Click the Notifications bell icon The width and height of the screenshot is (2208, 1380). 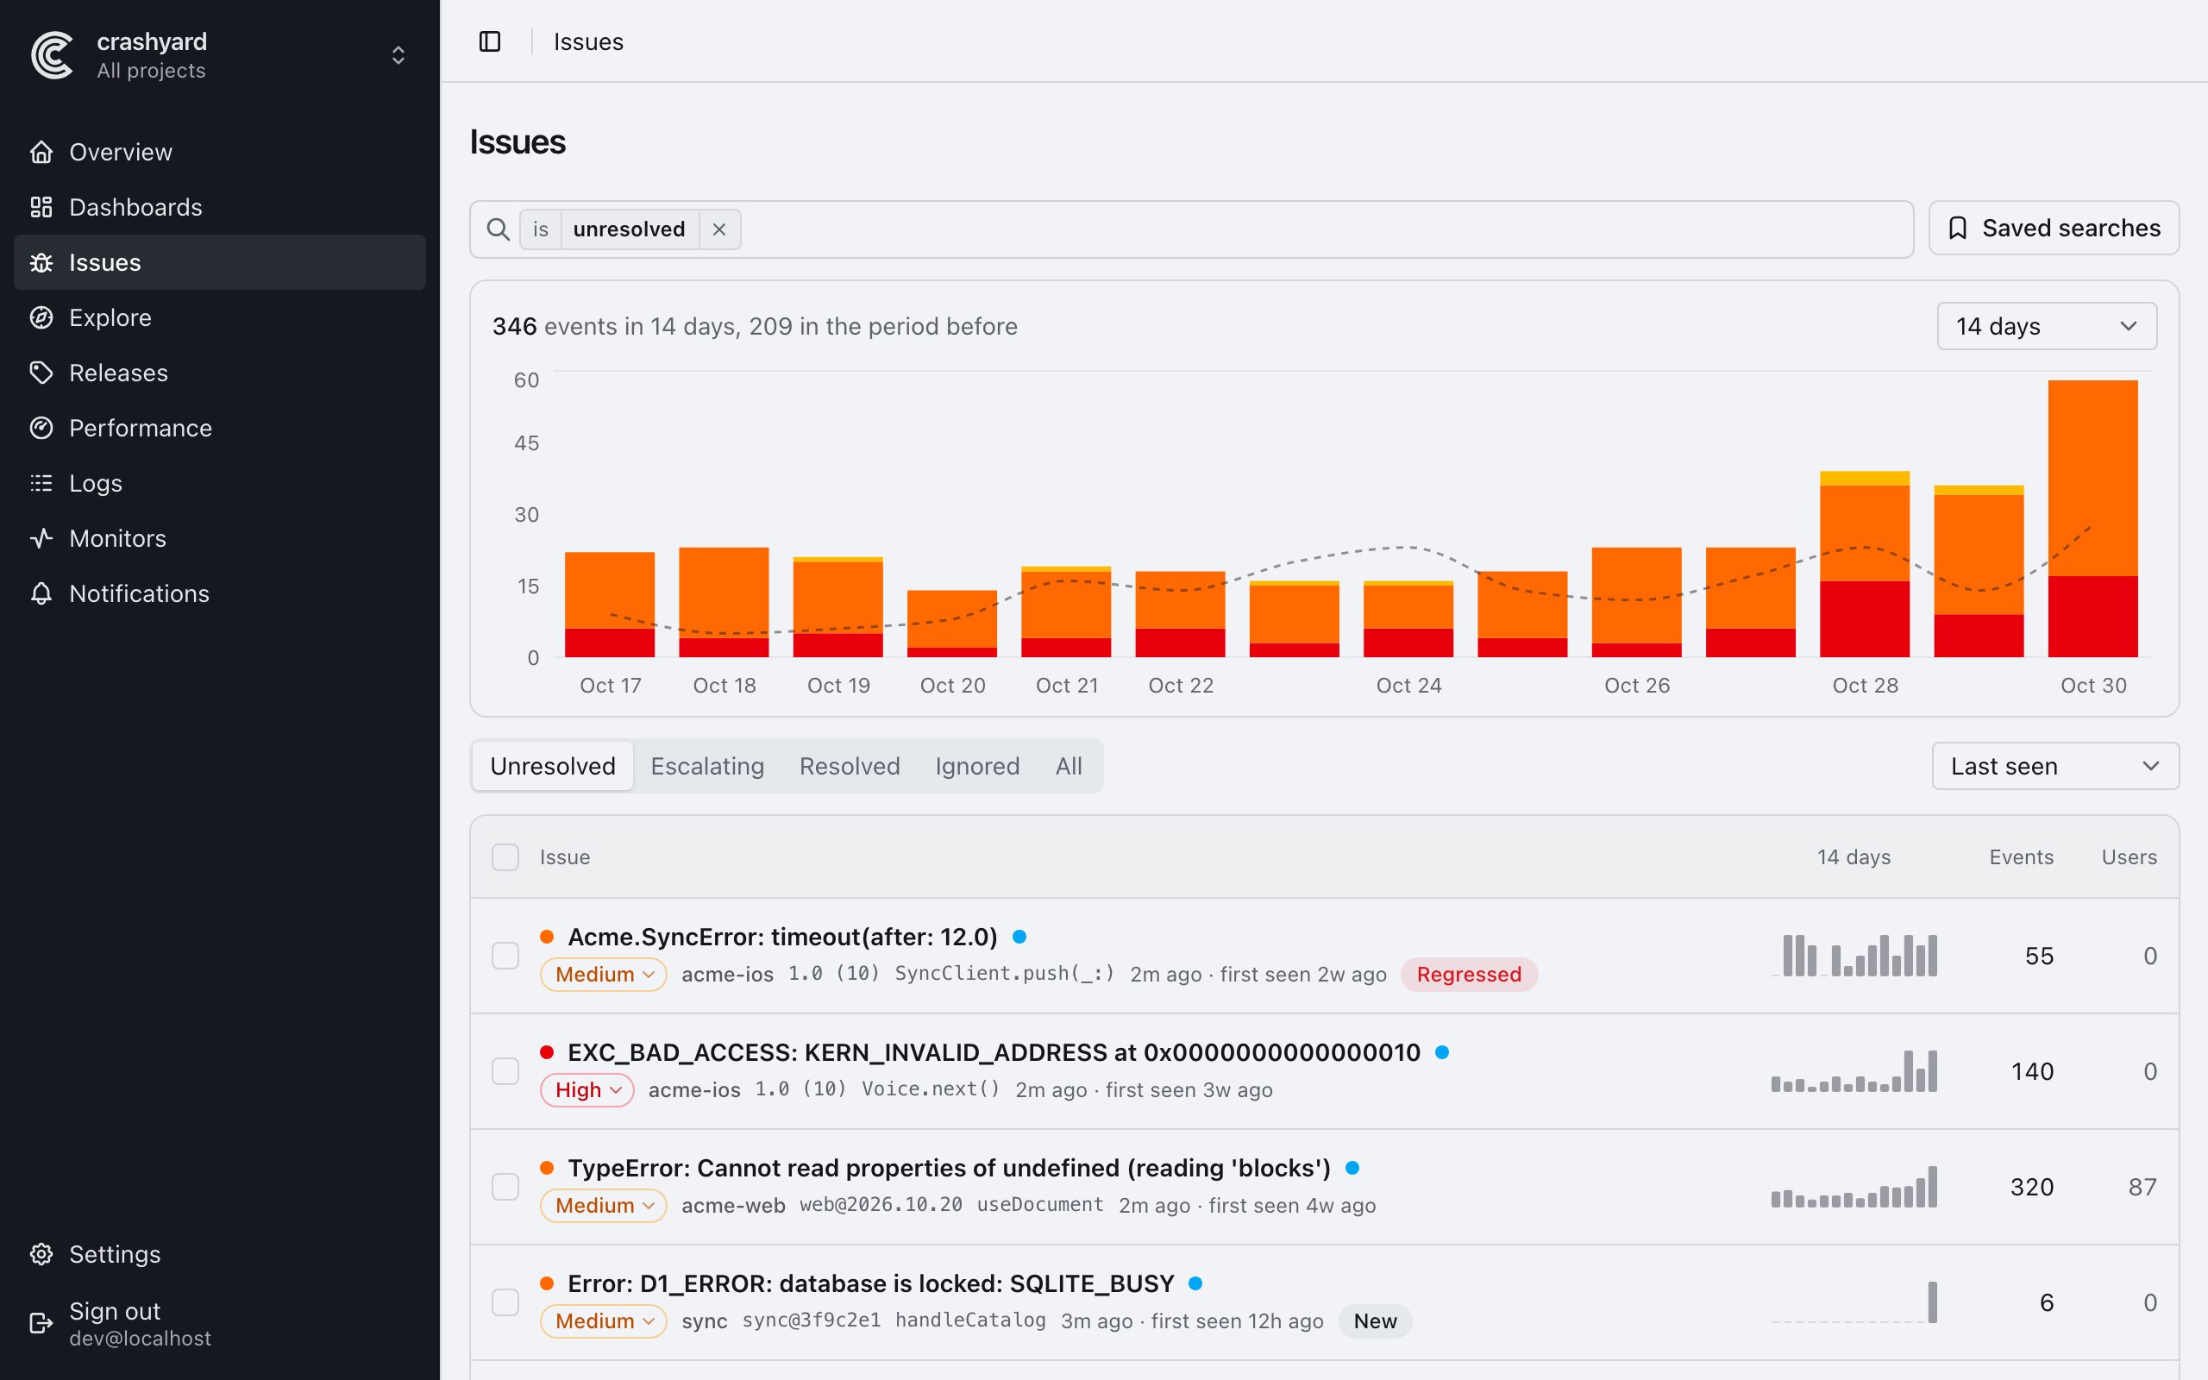click(x=41, y=593)
